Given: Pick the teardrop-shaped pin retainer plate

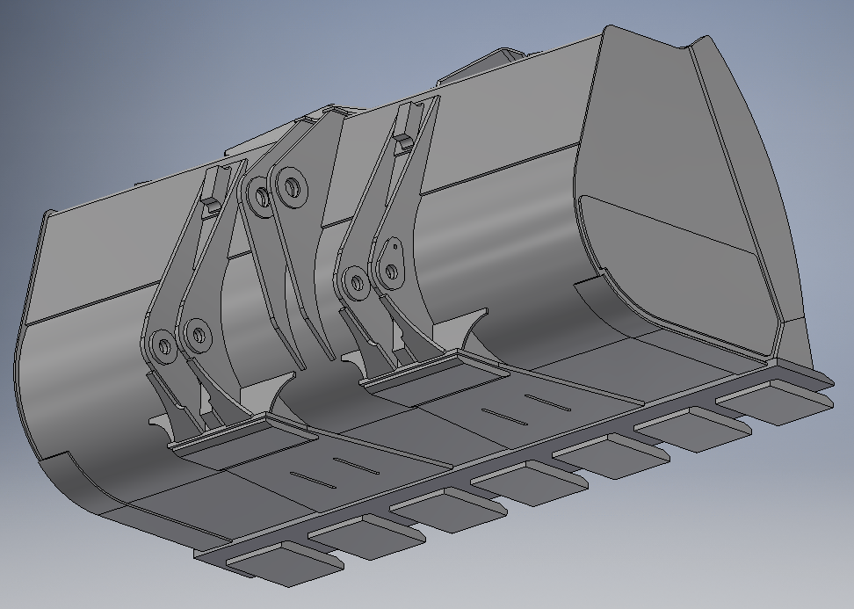Looking at the screenshot, I should tap(390, 263).
